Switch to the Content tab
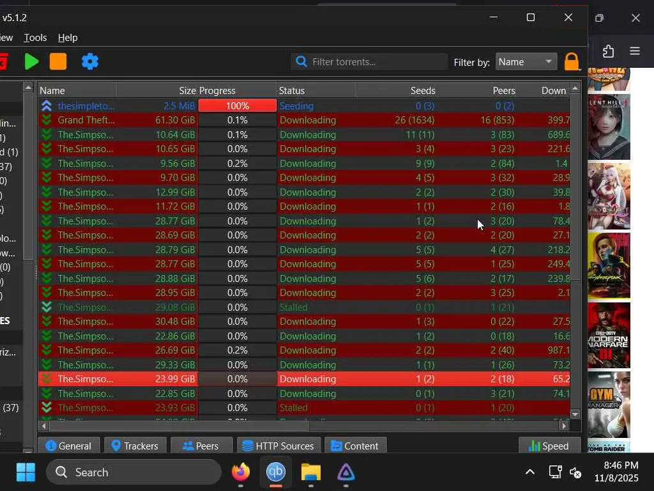The image size is (654, 491). click(x=355, y=446)
